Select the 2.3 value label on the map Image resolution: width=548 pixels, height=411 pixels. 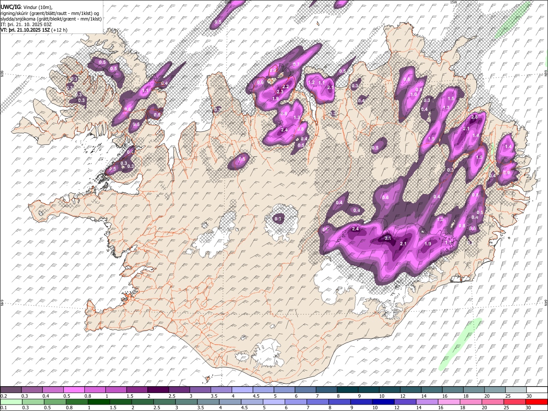click(x=280, y=92)
